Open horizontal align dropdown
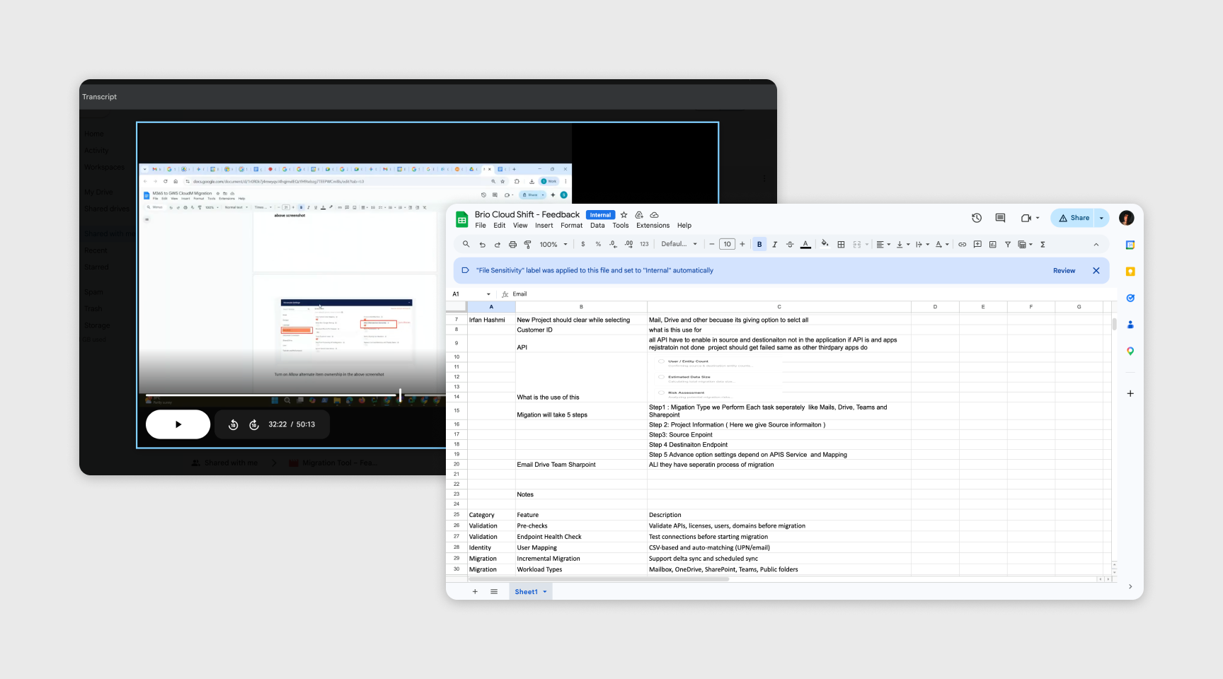1223x679 pixels. pyautogui.click(x=883, y=244)
